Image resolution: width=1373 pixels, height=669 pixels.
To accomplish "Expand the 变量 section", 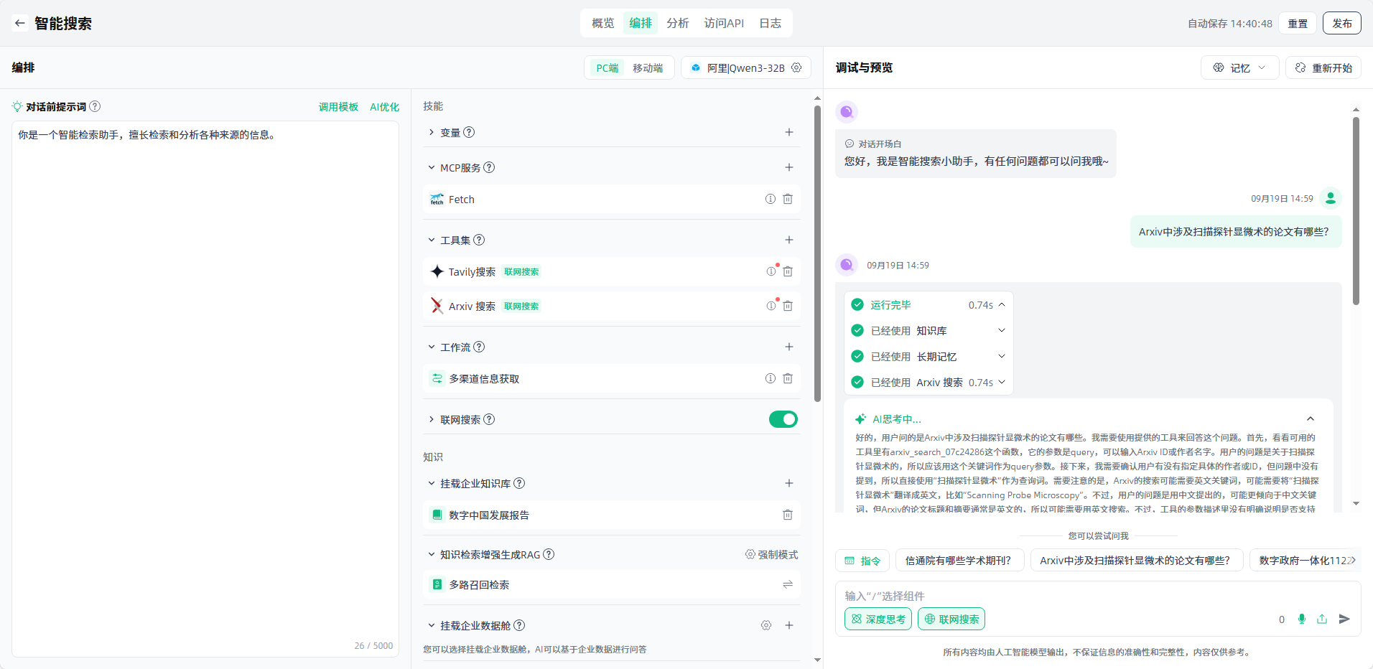I will (432, 133).
